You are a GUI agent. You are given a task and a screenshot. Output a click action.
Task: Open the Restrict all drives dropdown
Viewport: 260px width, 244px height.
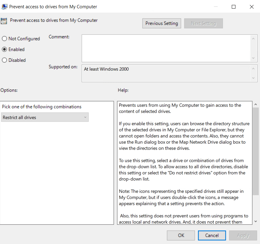(x=45, y=117)
